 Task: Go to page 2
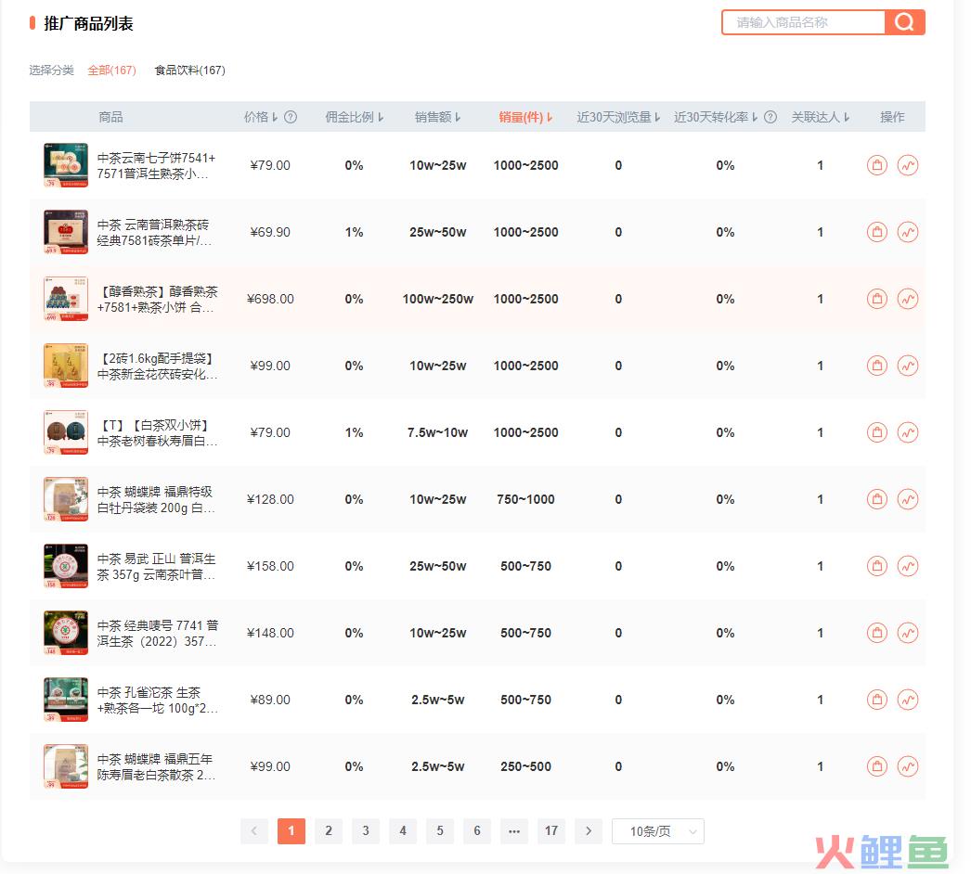pos(329,830)
